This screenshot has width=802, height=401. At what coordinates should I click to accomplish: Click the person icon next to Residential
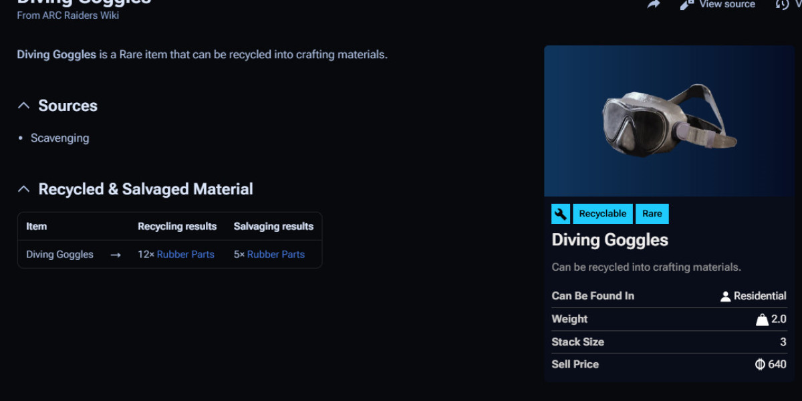click(x=725, y=295)
